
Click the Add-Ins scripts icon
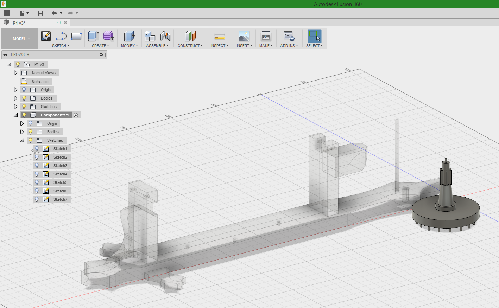[289, 36]
